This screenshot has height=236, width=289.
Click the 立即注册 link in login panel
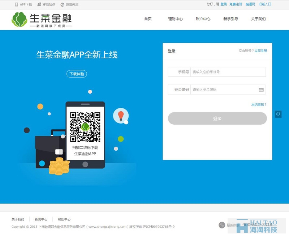(x=261, y=51)
